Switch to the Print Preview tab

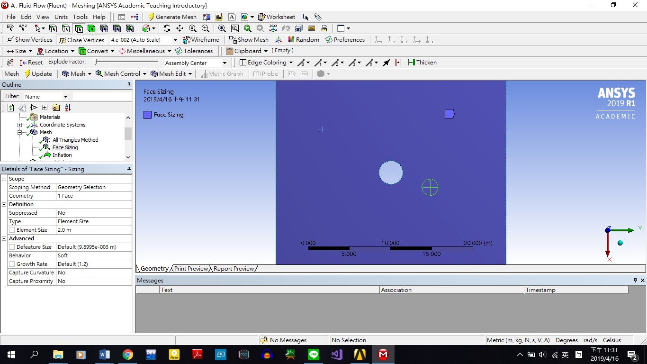(191, 268)
